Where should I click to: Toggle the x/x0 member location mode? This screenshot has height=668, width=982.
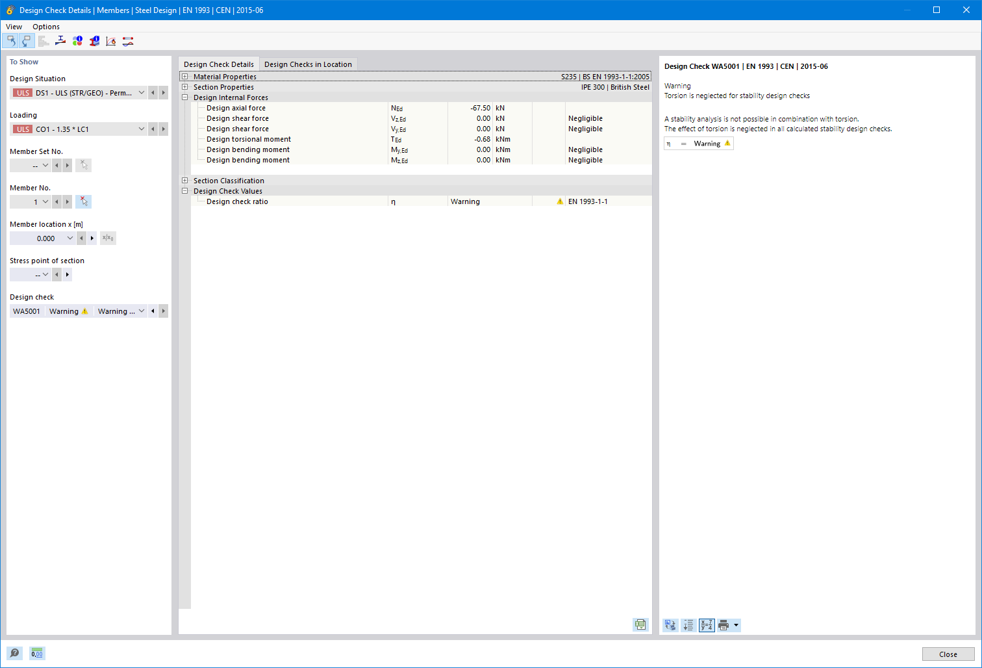pyautogui.click(x=107, y=238)
